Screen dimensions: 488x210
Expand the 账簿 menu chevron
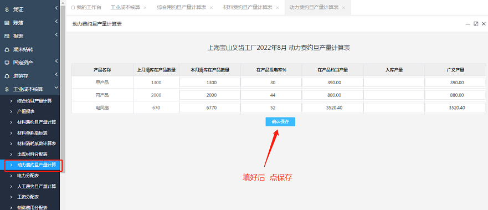(x=56, y=22)
